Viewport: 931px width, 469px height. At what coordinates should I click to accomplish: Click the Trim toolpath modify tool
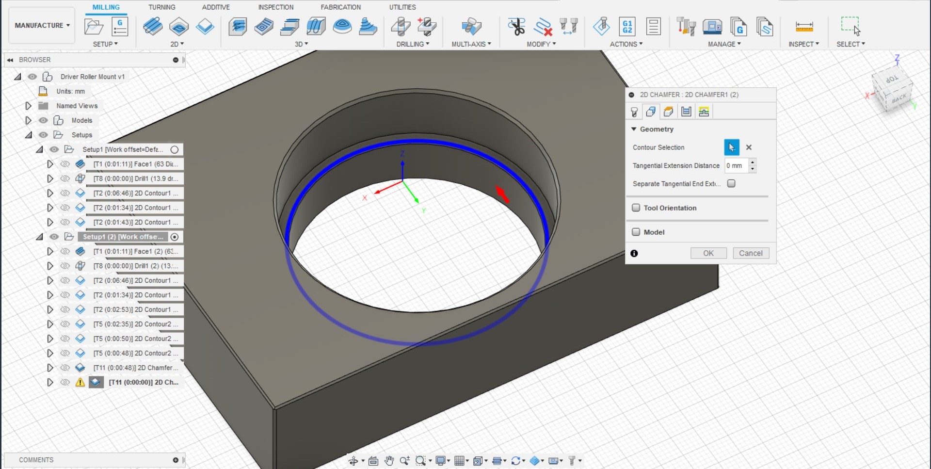pos(517,27)
